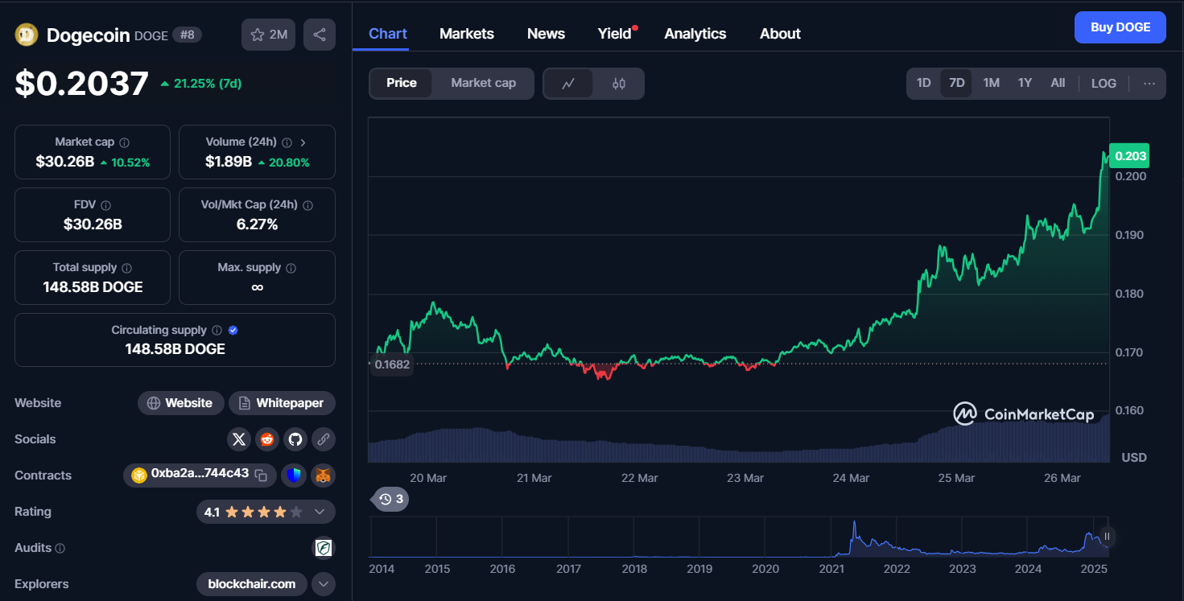Open the About tab
The image size is (1184, 601).
pyautogui.click(x=780, y=34)
